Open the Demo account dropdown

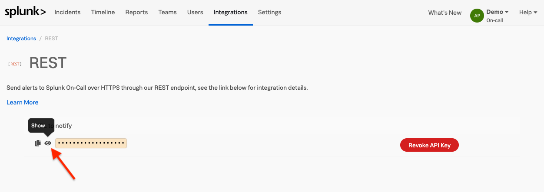497,12
